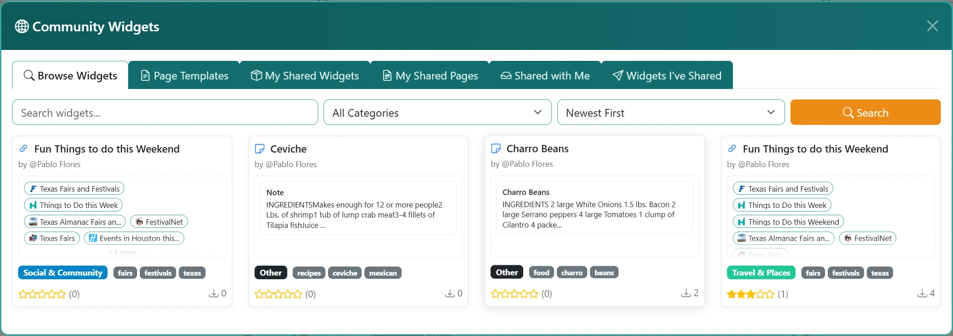Click the star rating on the first Fun Things card
The height and width of the screenshot is (336, 953).
click(x=42, y=294)
